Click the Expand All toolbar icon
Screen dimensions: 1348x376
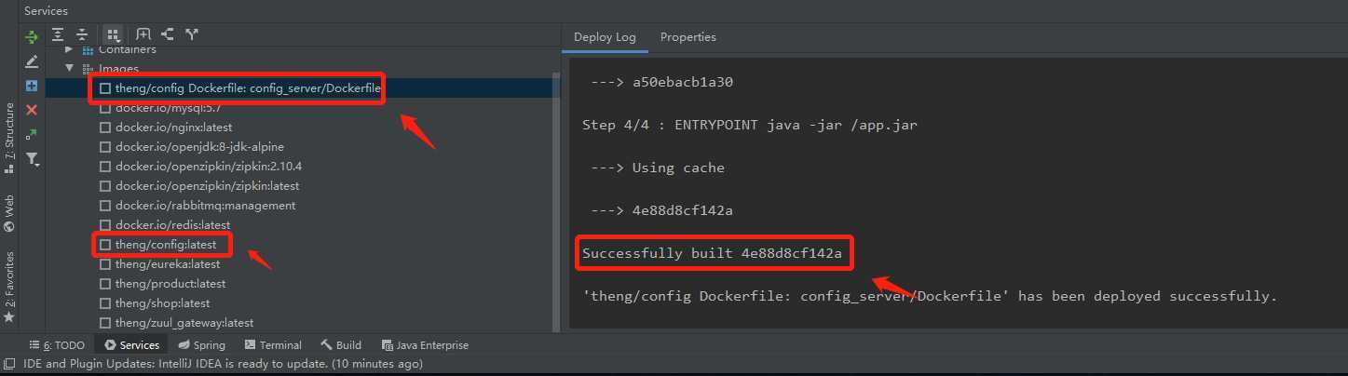(58, 34)
